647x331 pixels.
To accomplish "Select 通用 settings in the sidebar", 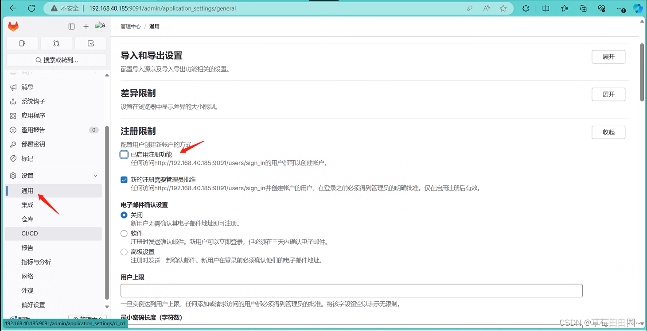I will click(54, 191).
